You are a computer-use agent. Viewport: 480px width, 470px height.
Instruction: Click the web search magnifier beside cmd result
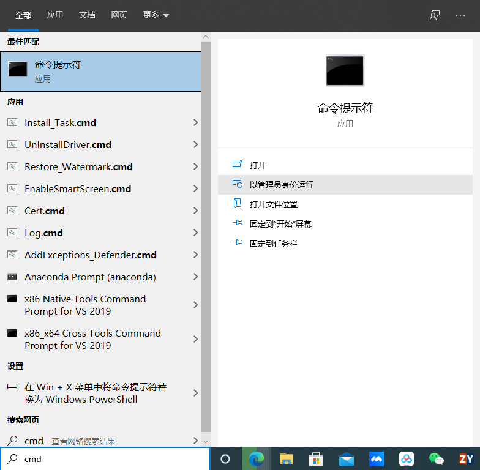tap(12, 441)
